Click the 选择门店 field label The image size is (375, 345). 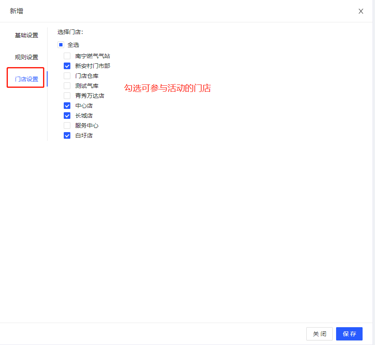[70, 32]
